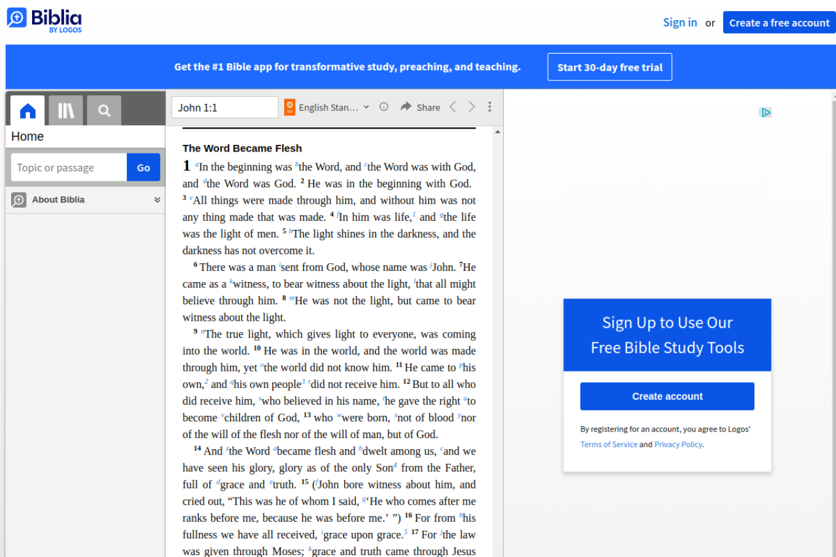Click the Biblia by Logos logo
This screenshot has height=557, width=836.
(x=44, y=20)
